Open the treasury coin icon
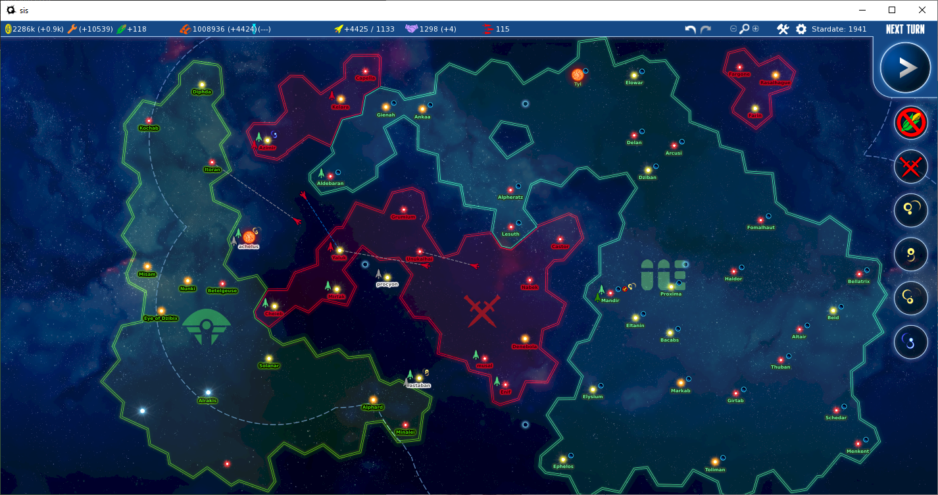The image size is (938, 495). (x=9, y=29)
